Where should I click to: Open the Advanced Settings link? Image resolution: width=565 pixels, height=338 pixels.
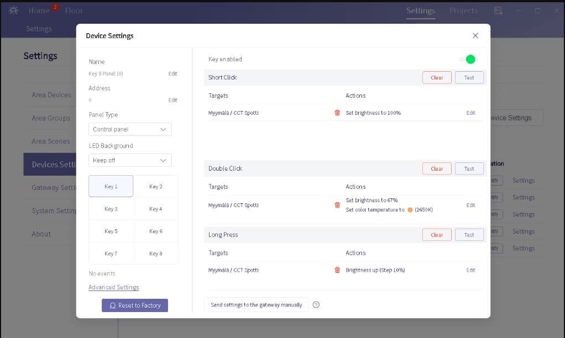(x=113, y=287)
